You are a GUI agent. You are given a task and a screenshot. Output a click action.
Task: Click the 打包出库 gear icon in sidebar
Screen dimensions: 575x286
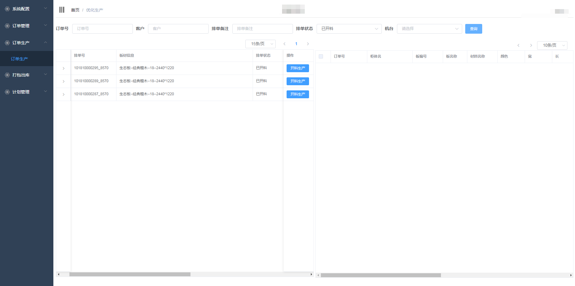(x=7, y=75)
